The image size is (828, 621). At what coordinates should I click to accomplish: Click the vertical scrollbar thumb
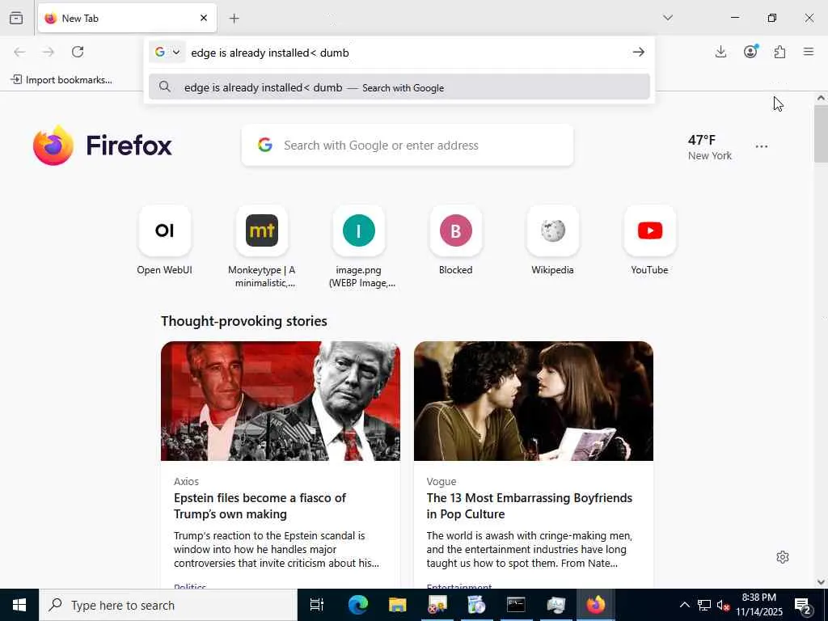(x=821, y=133)
